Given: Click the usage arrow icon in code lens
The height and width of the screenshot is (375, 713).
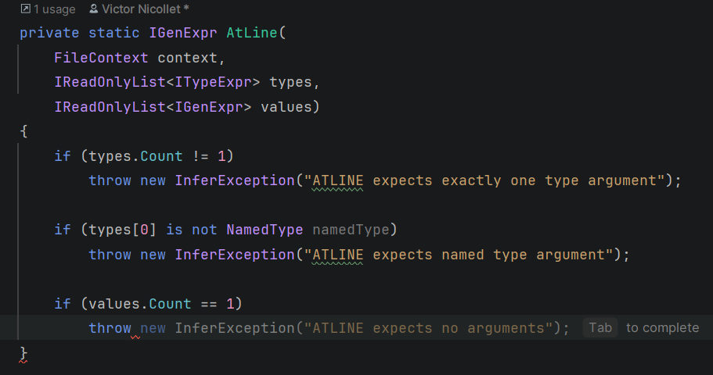Looking at the screenshot, I should point(26,9).
